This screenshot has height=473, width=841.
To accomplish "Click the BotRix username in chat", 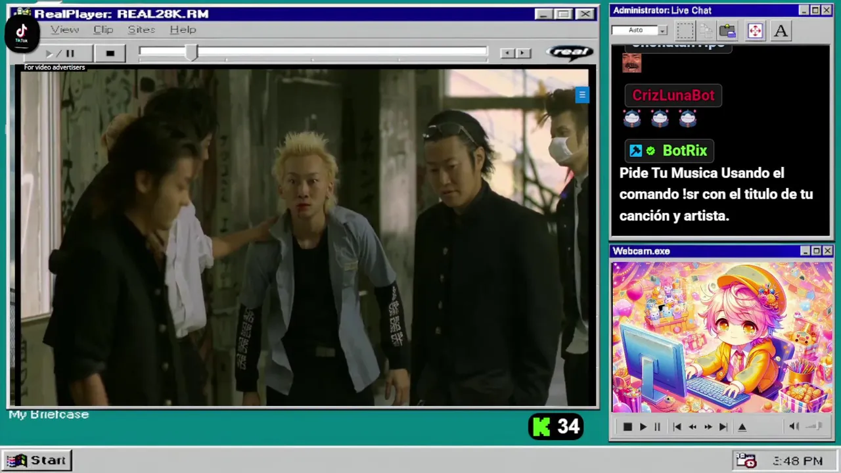I will [685, 150].
